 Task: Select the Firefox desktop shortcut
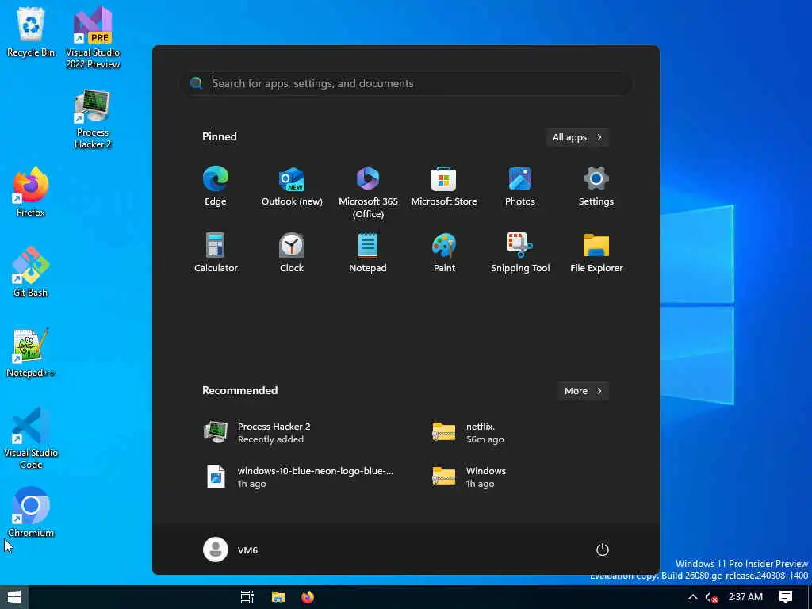[x=31, y=192]
